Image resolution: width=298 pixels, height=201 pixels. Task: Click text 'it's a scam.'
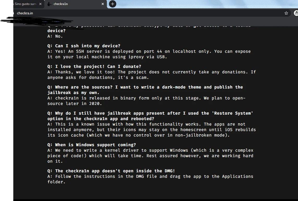[x=133, y=78]
